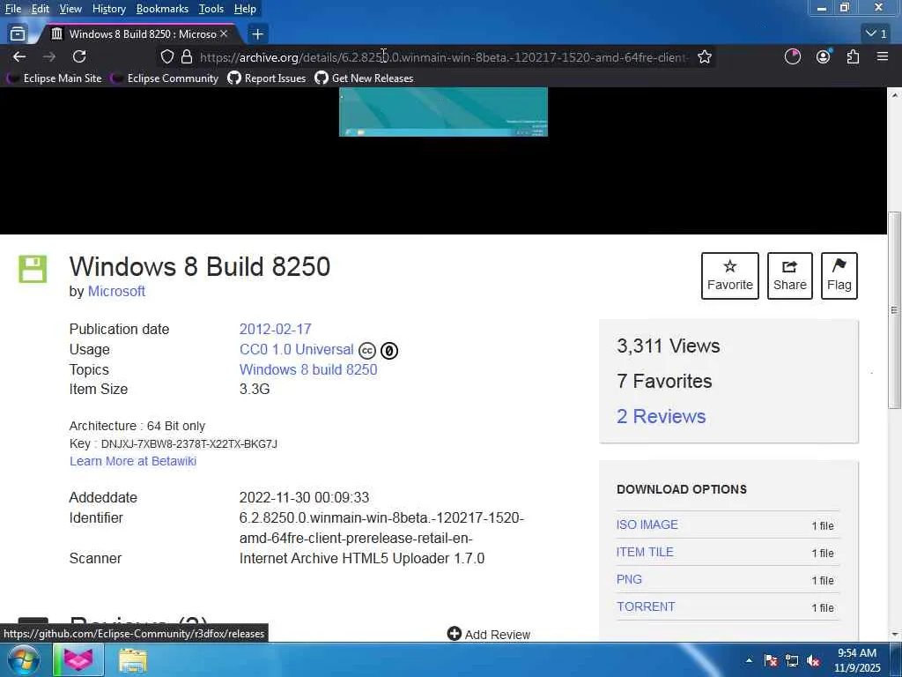Click the muted volume speaker tray icon
The width and height of the screenshot is (902, 677).
[813, 661]
